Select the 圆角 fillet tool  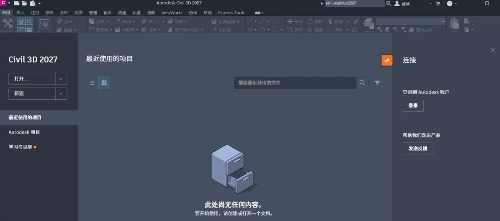pyautogui.click(x=336, y=30)
